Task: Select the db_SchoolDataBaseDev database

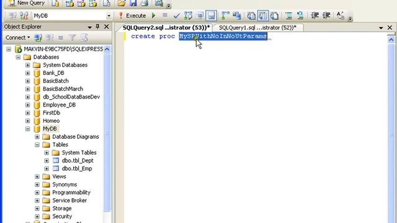Action: [71, 97]
